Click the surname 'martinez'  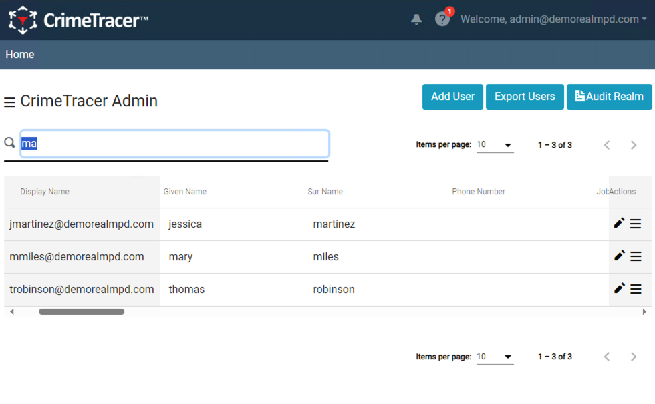point(334,224)
